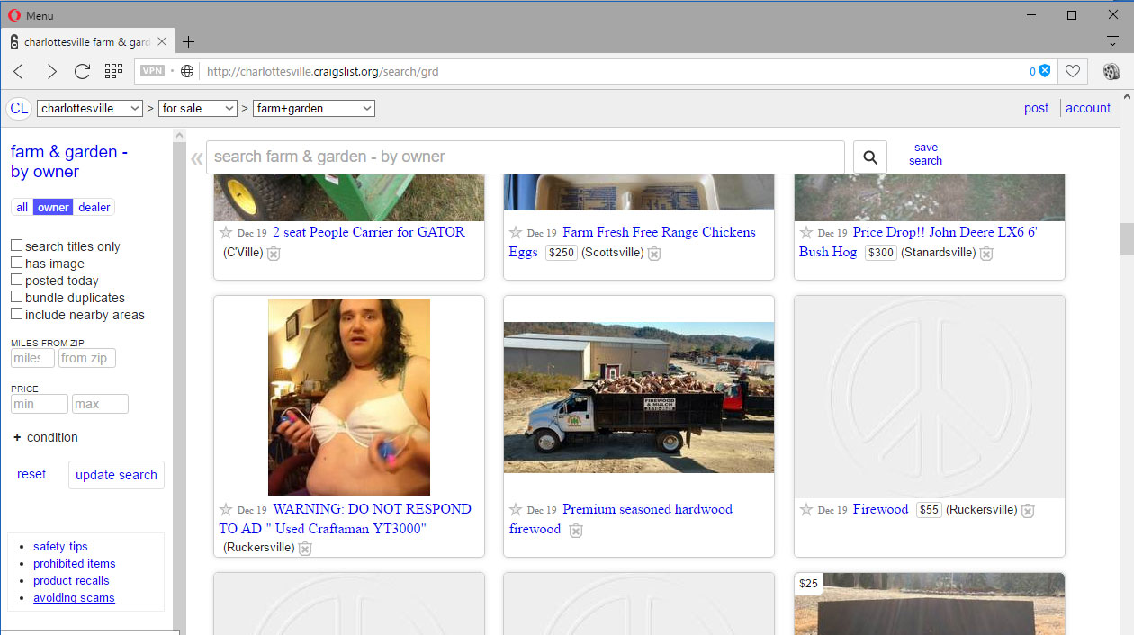Hide the John Deere Bush Hog listing
1134x635 pixels.
(x=986, y=254)
